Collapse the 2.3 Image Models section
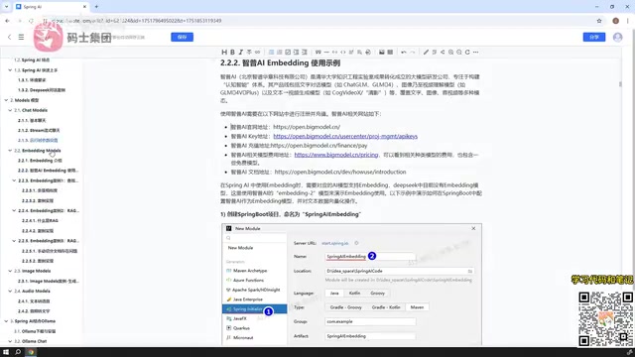Viewport: 635px width, 357px height. tap(10, 271)
